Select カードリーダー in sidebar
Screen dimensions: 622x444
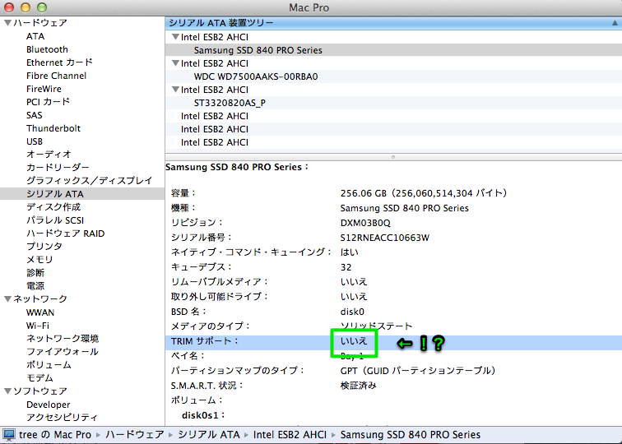58,167
